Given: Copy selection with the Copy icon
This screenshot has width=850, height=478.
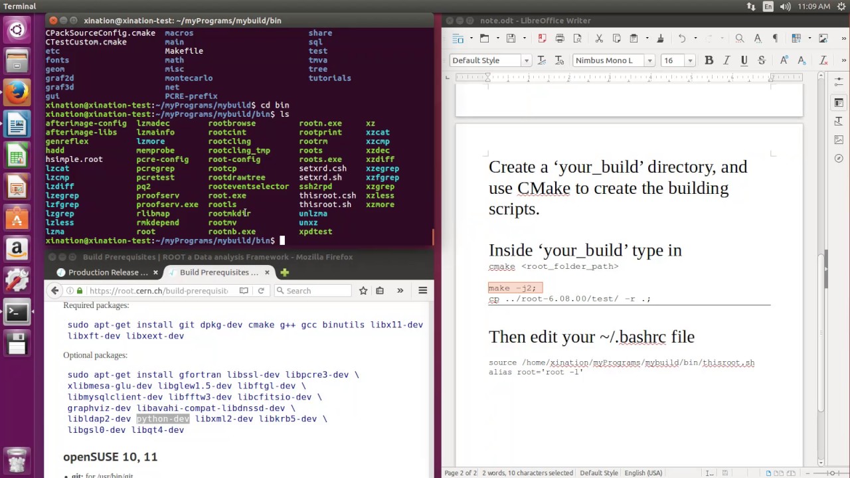Looking at the screenshot, I should click(616, 39).
